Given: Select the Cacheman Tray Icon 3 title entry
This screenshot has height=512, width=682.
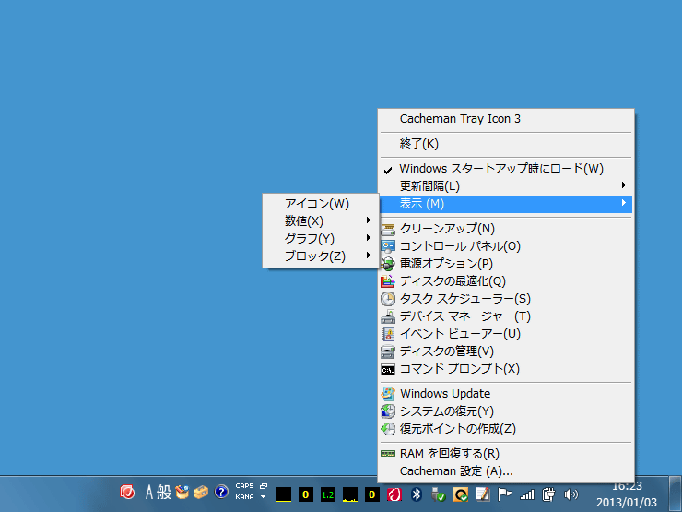Looking at the screenshot, I should [506, 119].
